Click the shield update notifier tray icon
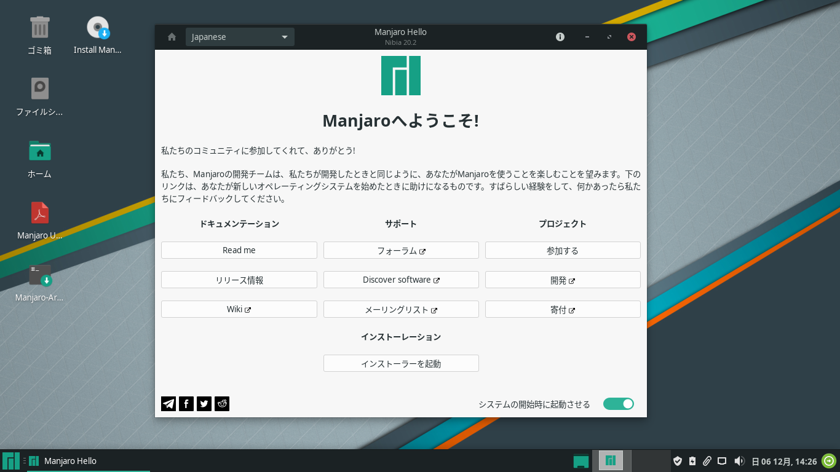The width and height of the screenshot is (840, 472). coord(678,461)
